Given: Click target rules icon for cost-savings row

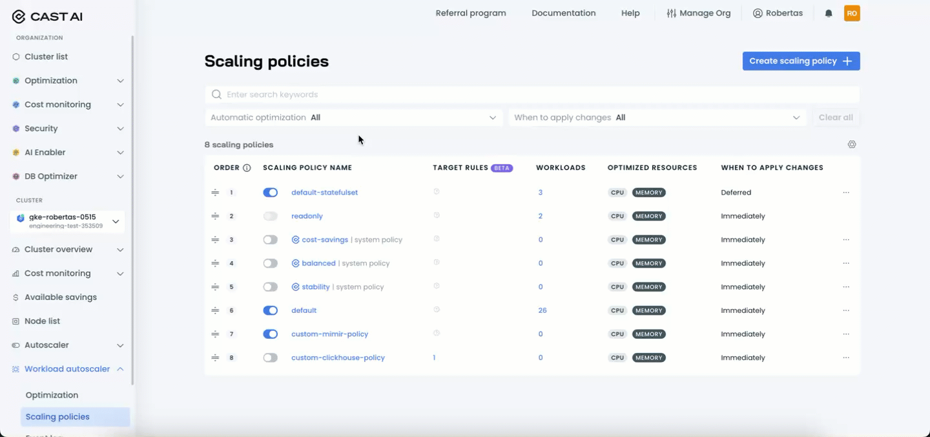Looking at the screenshot, I should tap(437, 239).
